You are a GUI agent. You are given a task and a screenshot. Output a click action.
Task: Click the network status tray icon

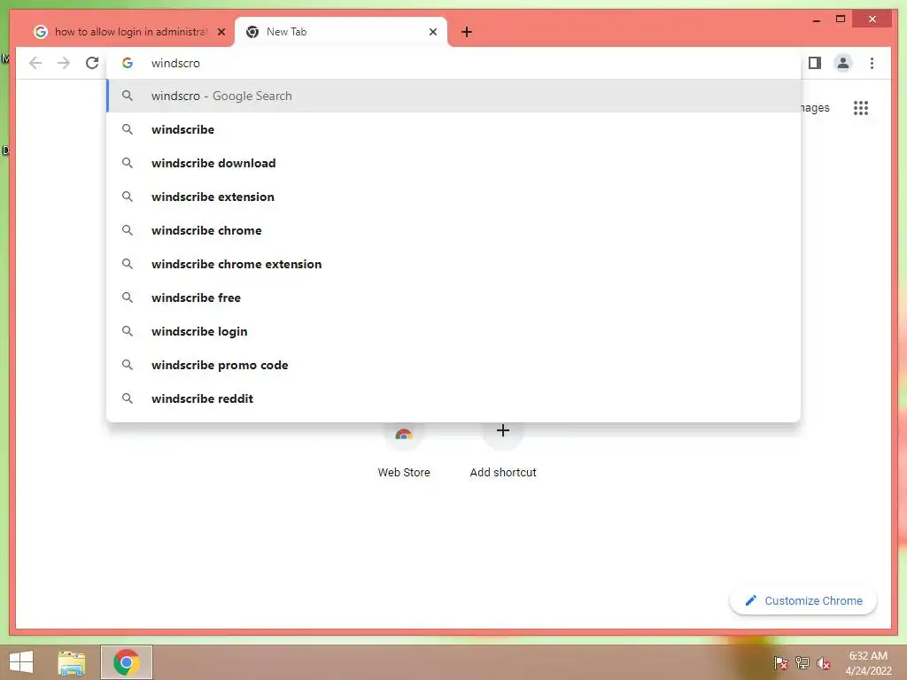(x=802, y=663)
